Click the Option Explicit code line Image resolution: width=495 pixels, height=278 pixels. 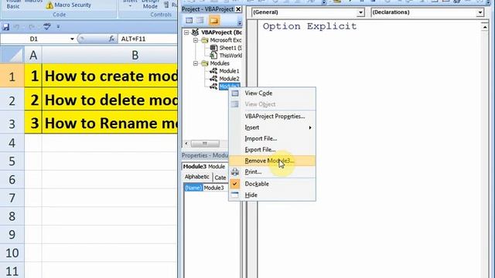pos(309,26)
